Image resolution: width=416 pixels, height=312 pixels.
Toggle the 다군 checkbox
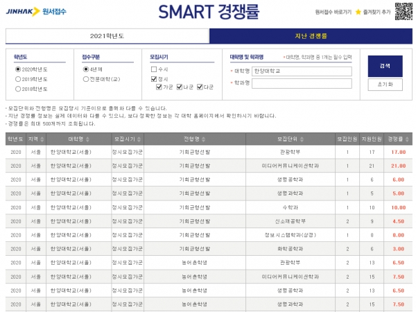pos(200,87)
